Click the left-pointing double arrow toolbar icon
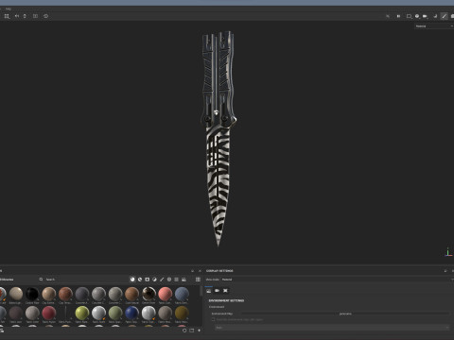454x340 pixels. click(x=16, y=16)
